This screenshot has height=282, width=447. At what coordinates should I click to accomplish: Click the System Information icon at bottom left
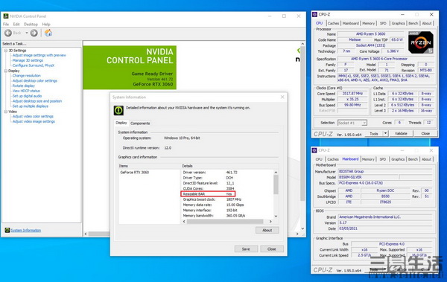click(7, 230)
